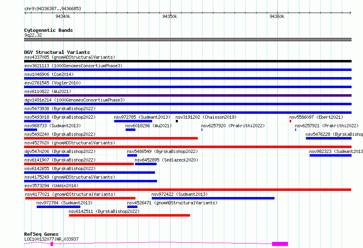Open dgv1491e214 (1000GenomesConsortiumPhase3) label
The height and width of the screenshot is (248, 363).
pyautogui.click(x=75, y=100)
